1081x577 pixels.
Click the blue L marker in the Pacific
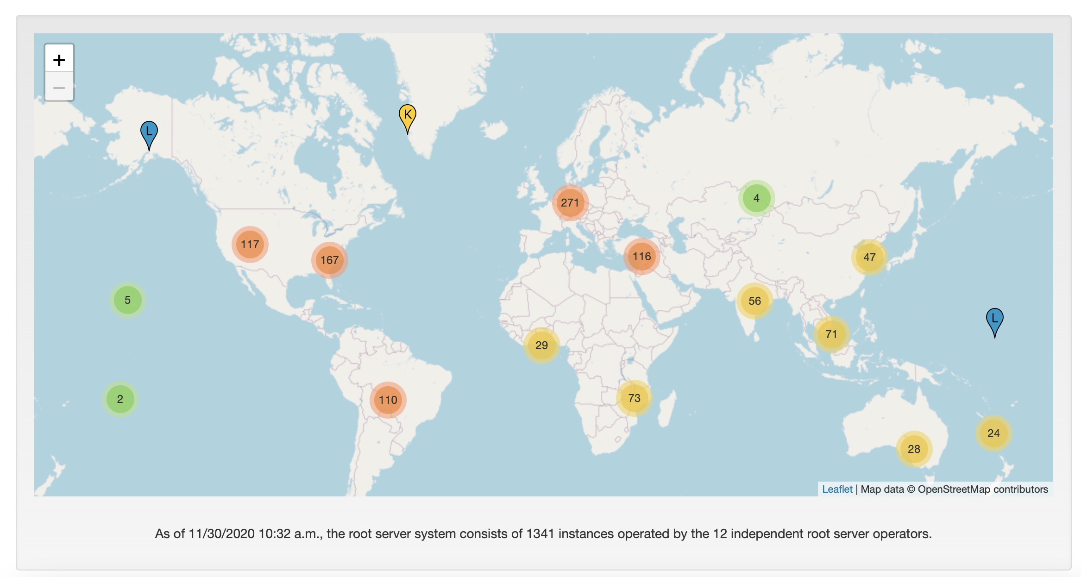(994, 320)
